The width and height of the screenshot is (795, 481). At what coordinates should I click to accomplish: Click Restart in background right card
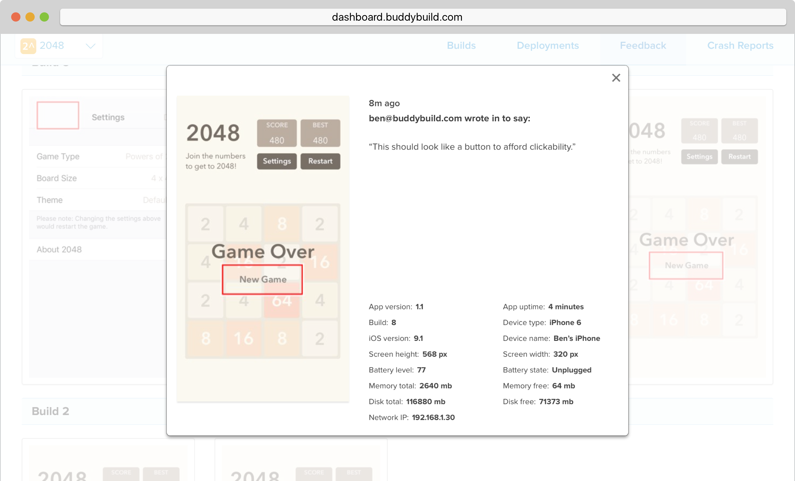[x=739, y=157]
